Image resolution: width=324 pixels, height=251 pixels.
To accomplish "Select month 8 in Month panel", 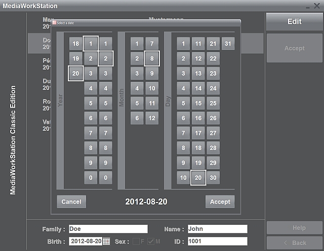I will tap(152, 59).
